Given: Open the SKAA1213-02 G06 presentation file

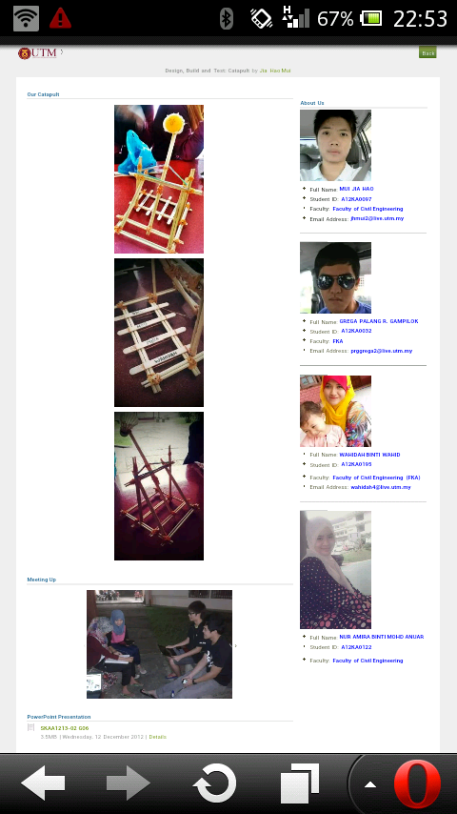Looking at the screenshot, I should point(65,728).
